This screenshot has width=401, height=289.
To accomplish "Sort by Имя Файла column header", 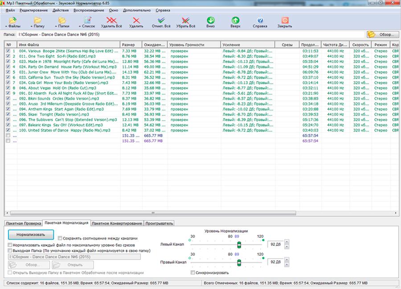I will pos(68,44).
